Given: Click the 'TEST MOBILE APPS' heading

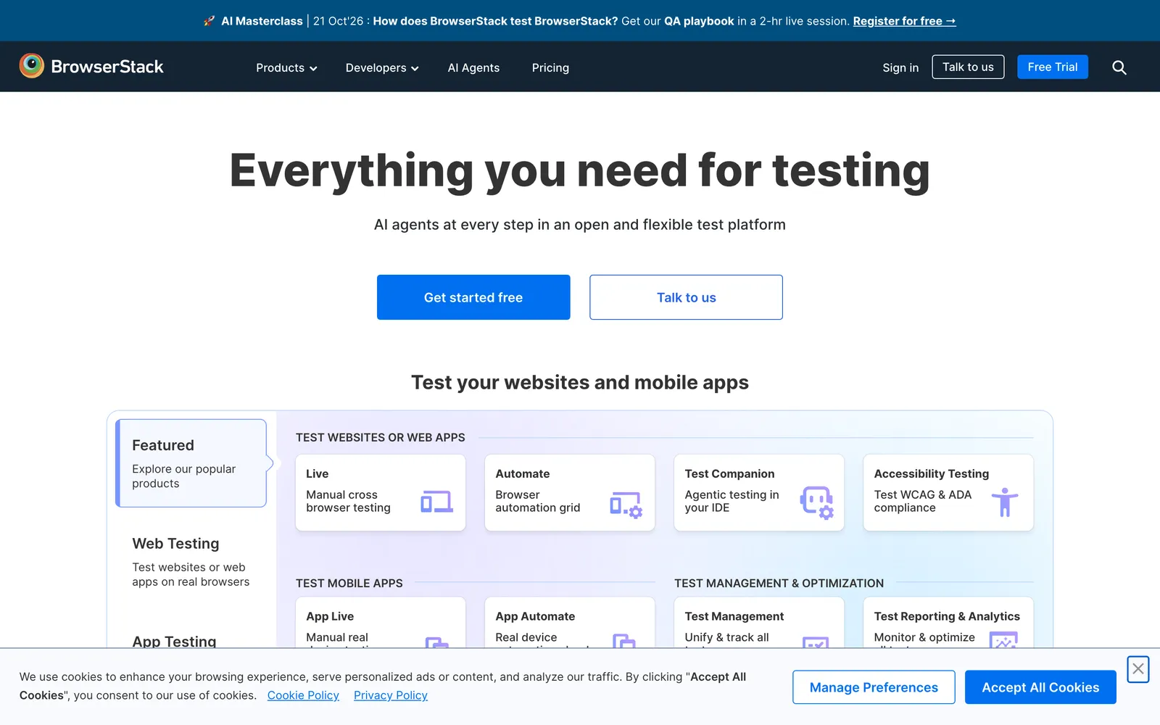Looking at the screenshot, I should click(349, 583).
